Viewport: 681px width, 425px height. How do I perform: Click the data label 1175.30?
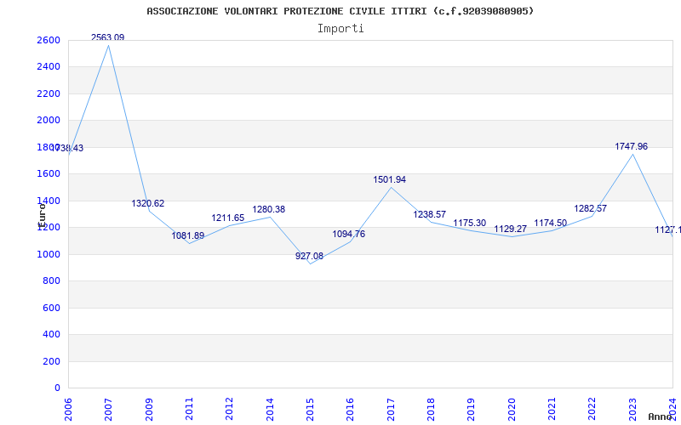(x=470, y=223)
